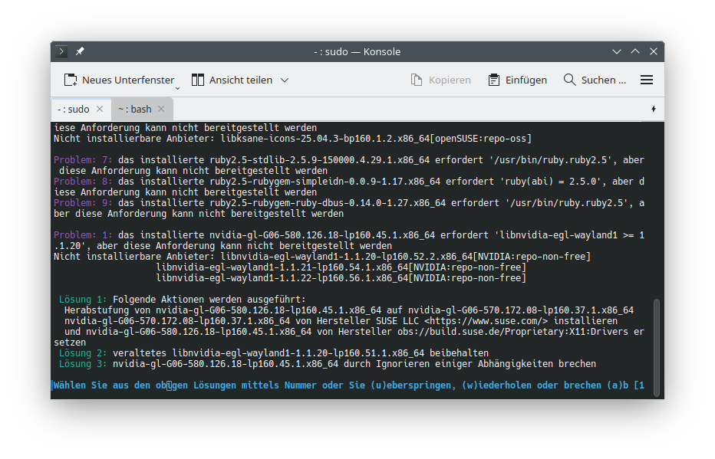Click the Ansicht teilen split view icon
The height and width of the screenshot is (459, 715).
point(198,80)
